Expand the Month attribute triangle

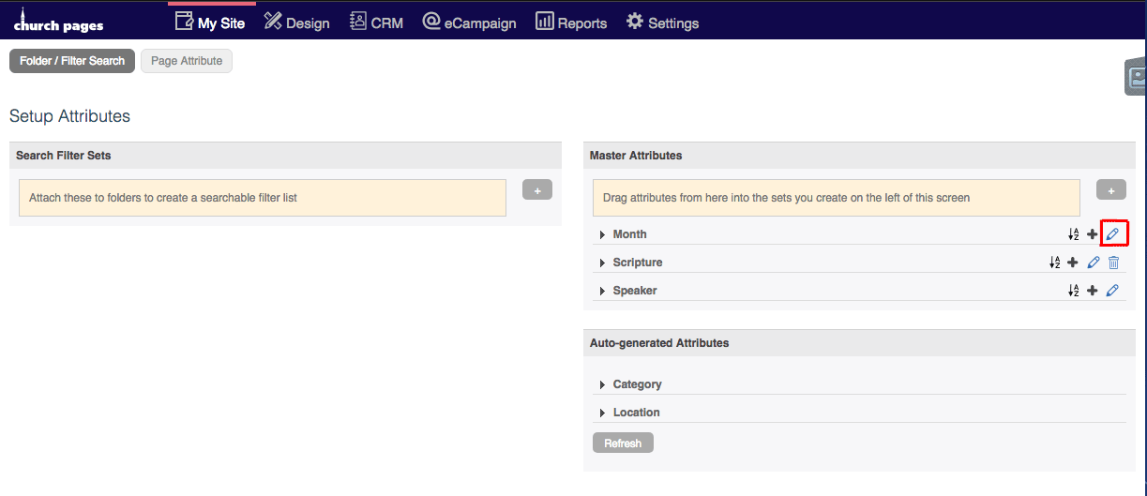[602, 234]
